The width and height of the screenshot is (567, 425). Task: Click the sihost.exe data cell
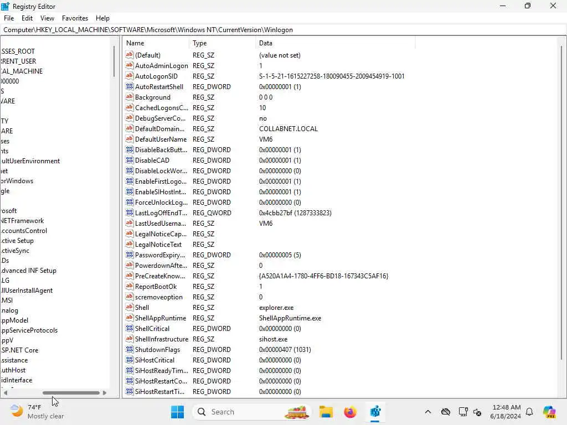click(x=273, y=339)
